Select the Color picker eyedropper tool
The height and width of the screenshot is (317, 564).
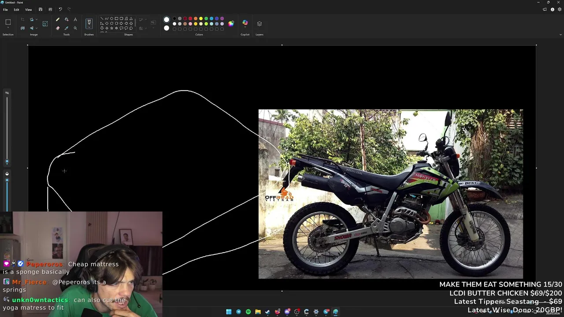(67, 28)
